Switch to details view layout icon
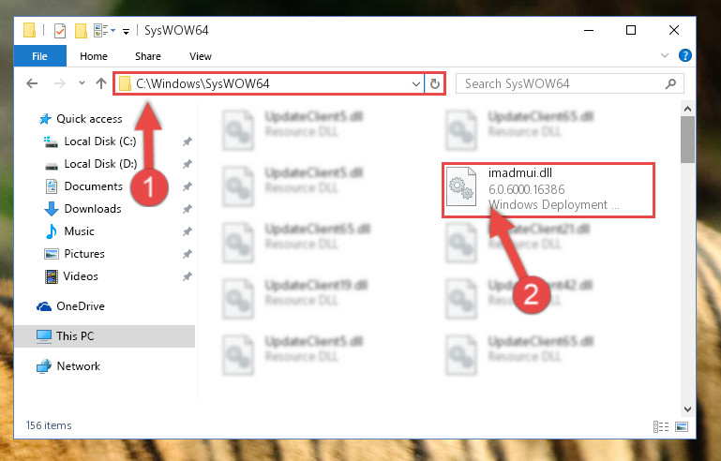 tap(661, 426)
